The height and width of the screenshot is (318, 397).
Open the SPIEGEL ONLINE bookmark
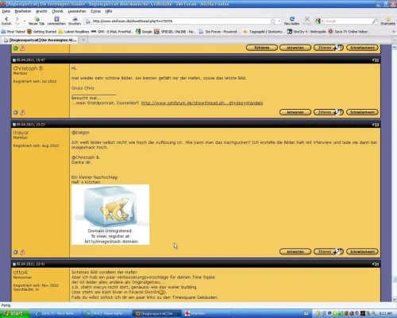coord(175,32)
